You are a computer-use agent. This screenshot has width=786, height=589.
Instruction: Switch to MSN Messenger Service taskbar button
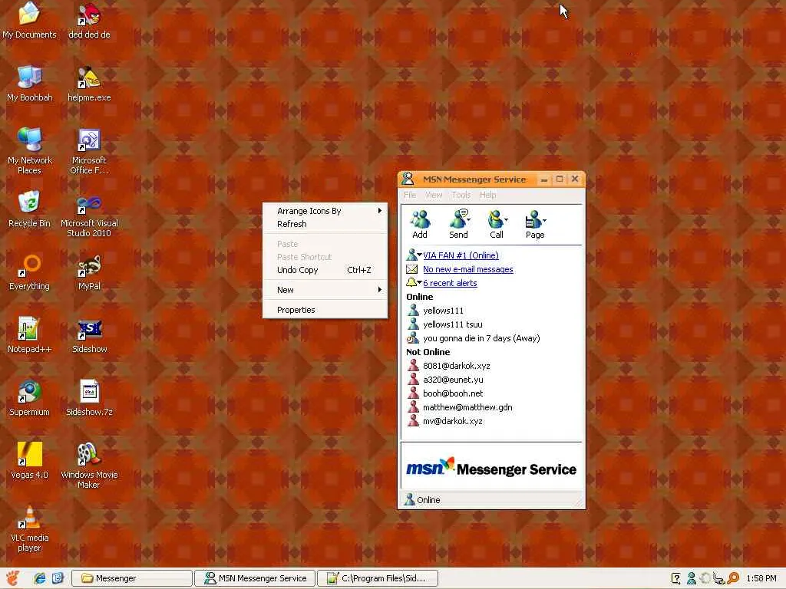pos(255,578)
